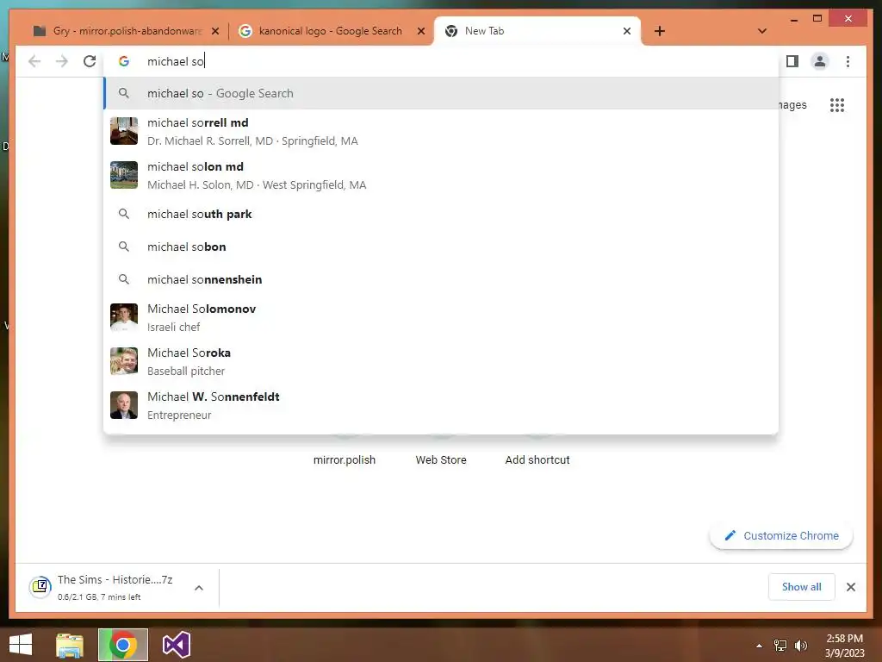Click the Michael Solomonov thumbnail photo
This screenshot has height=662, width=882.
(124, 317)
